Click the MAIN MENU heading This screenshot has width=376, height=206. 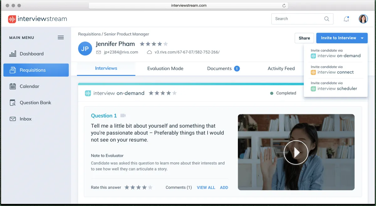click(x=22, y=37)
